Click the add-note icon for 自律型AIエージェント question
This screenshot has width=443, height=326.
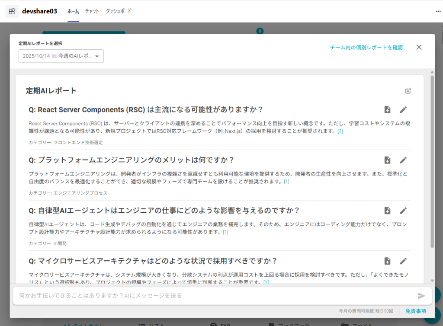[x=387, y=211]
